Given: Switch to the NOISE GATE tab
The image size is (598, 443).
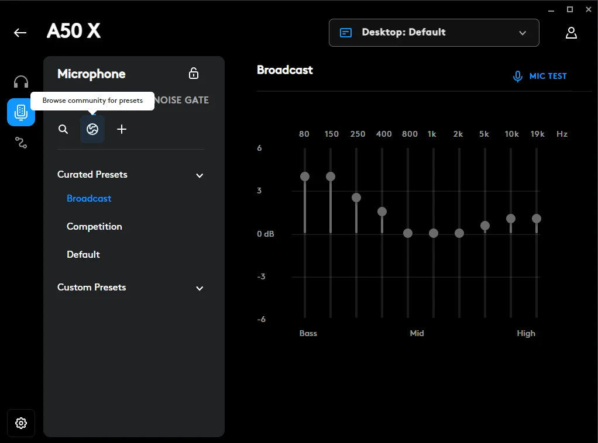Looking at the screenshot, I should tap(181, 100).
